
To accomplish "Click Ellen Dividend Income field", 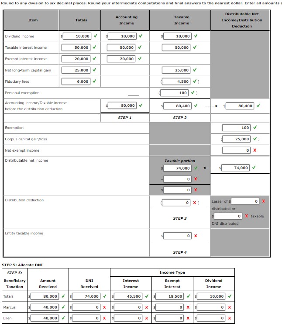I will [x=211, y=318].
